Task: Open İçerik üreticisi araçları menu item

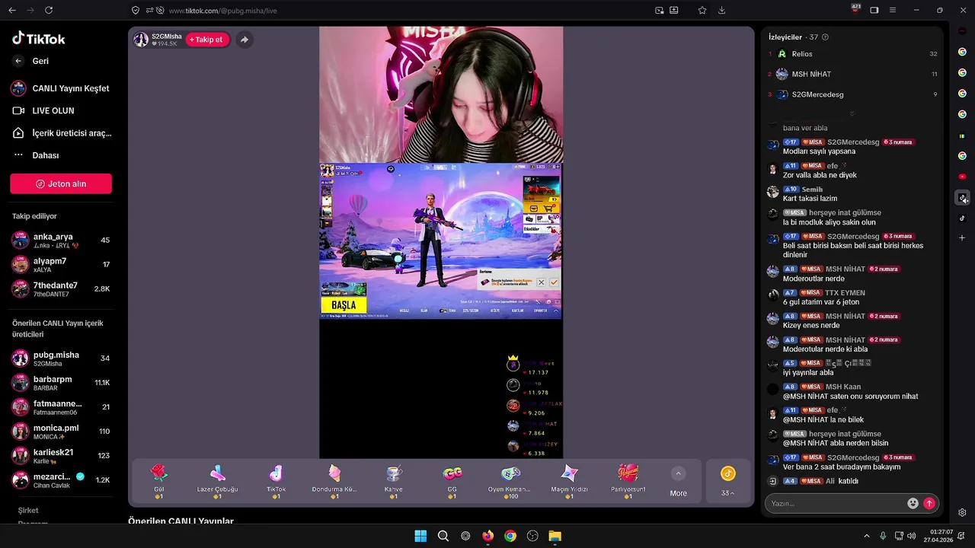Action: coord(61,133)
